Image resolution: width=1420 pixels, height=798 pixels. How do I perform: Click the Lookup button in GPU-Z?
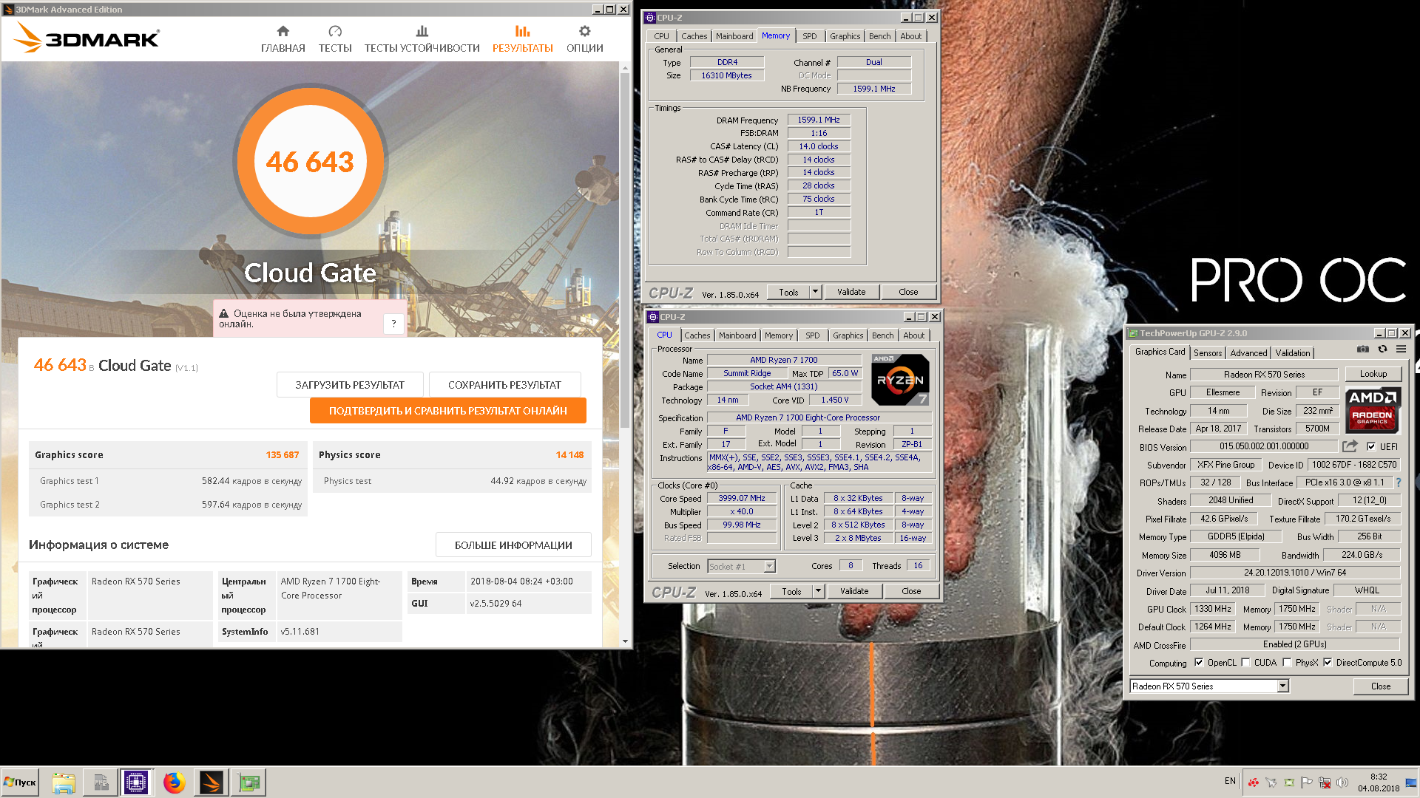point(1373,374)
